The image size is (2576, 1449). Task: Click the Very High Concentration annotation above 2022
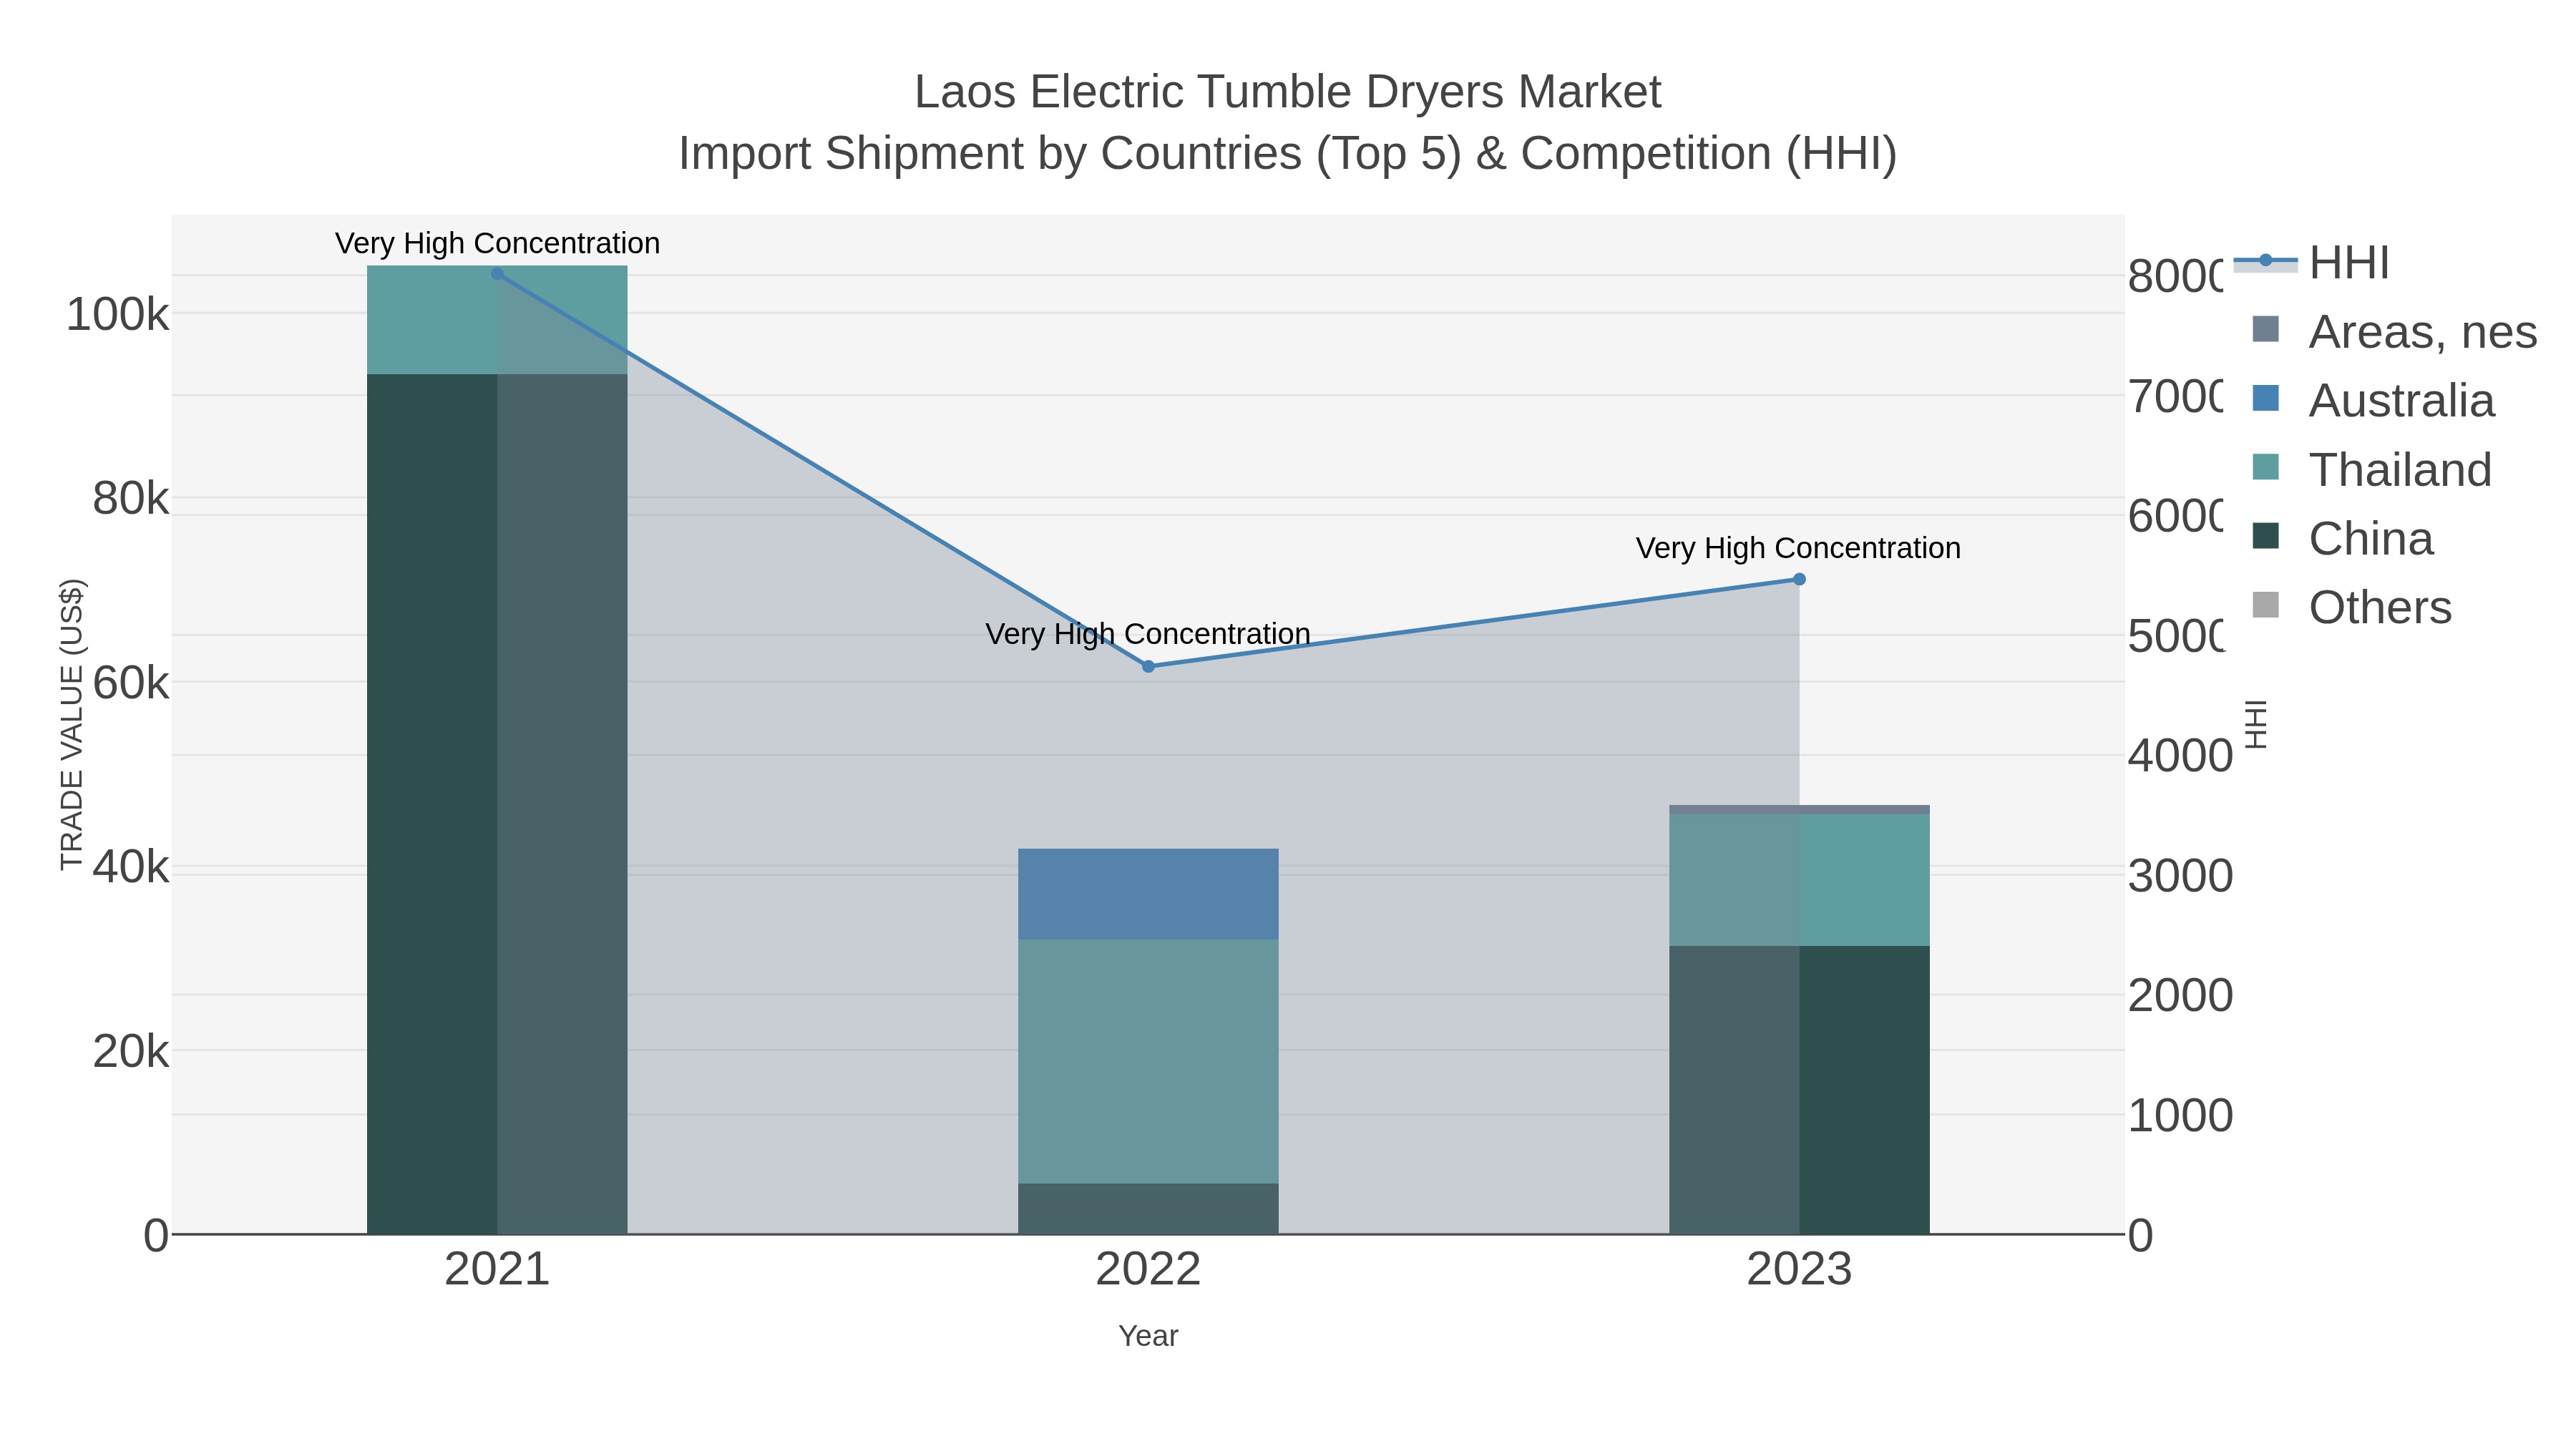[1148, 634]
